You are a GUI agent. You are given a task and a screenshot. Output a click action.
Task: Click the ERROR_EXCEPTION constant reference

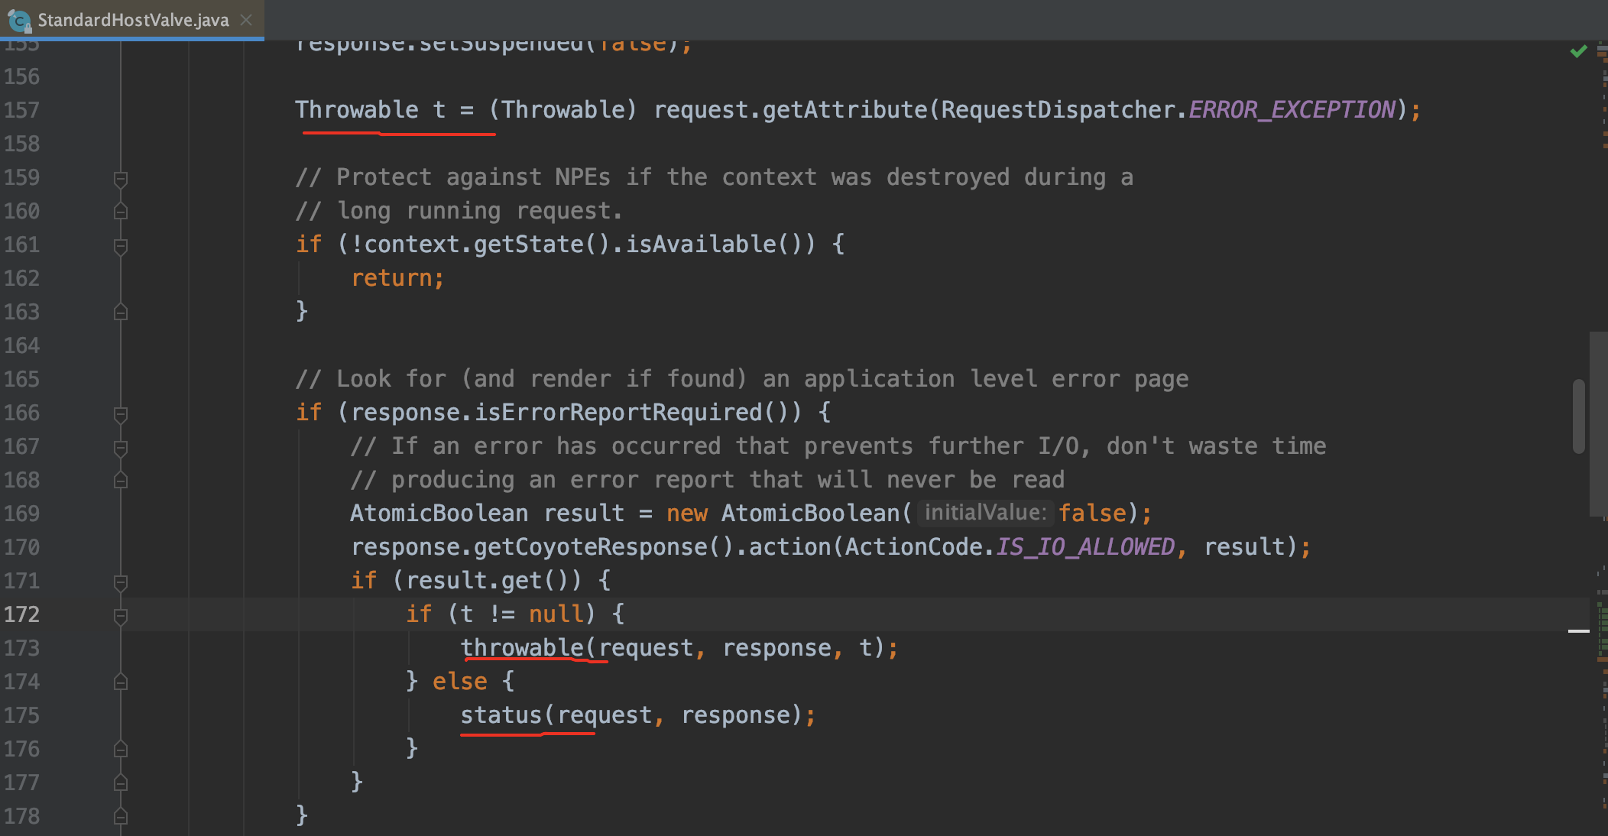pos(1292,110)
